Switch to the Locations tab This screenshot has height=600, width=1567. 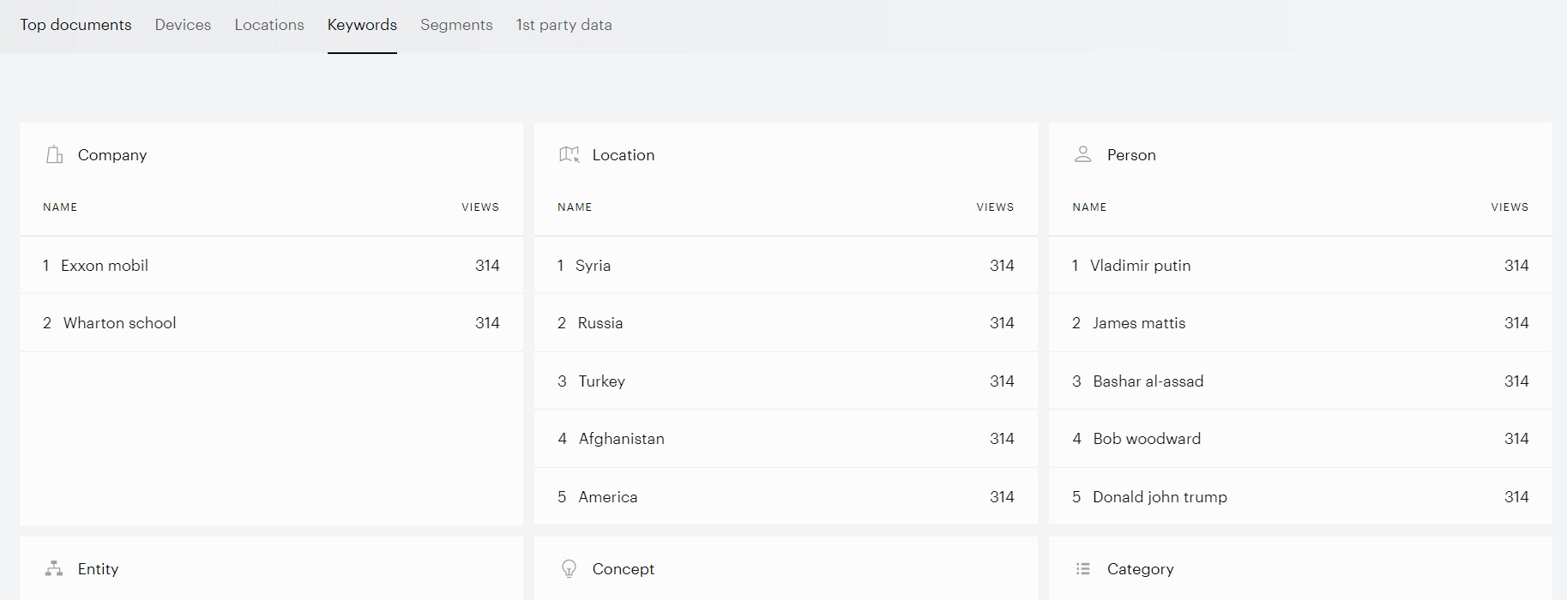[269, 26]
